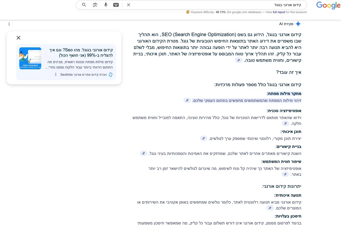The width and height of the screenshot is (341, 225).
Task: Click the heading תנועה איכותית
Action: click(x=288, y=195)
